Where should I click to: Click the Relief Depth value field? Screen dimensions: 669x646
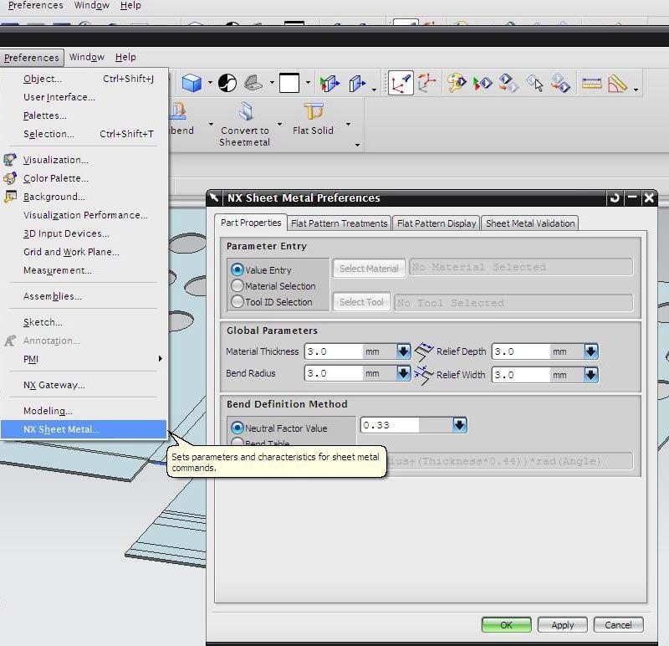[521, 351]
